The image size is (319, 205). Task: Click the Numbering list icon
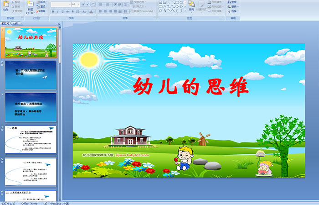click(x=108, y=5)
